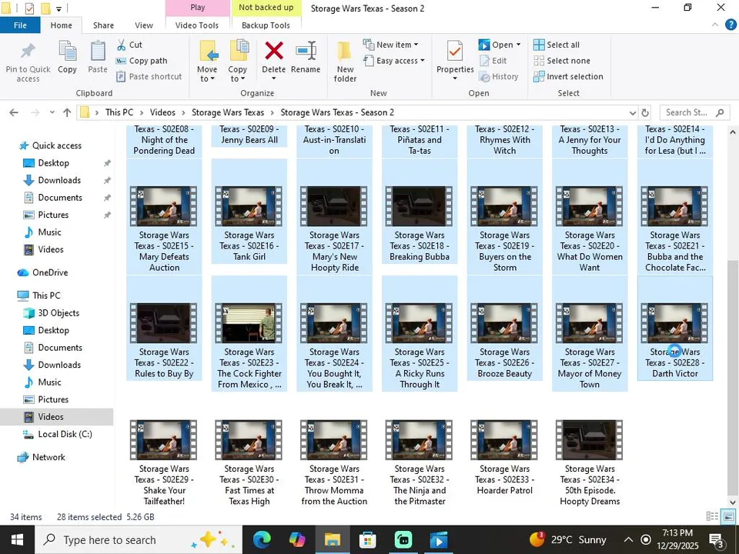Switch to the View tab
This screenshot has width=739, height=554.
tap(144, 25)
